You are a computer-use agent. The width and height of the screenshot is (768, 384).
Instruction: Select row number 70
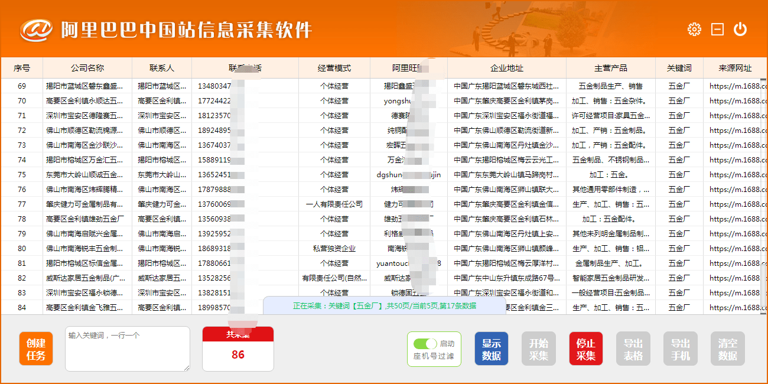point(22,100)
